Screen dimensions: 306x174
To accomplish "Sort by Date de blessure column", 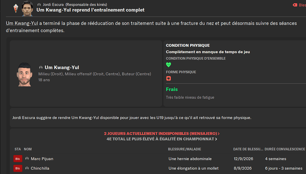I will tap(248, 149).
